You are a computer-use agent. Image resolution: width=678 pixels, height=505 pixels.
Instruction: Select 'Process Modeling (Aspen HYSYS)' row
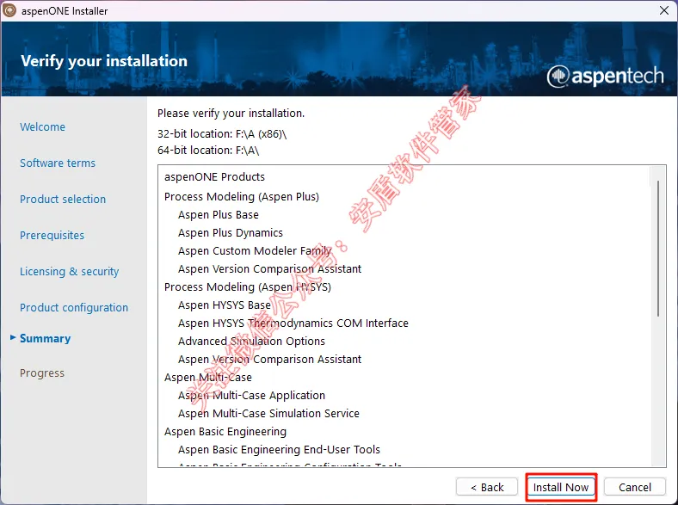[248, 286]
